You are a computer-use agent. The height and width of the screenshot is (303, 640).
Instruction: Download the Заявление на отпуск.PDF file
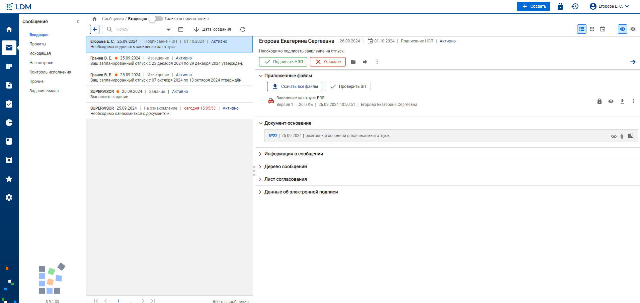pyautogui.click(x=622, y=101)
